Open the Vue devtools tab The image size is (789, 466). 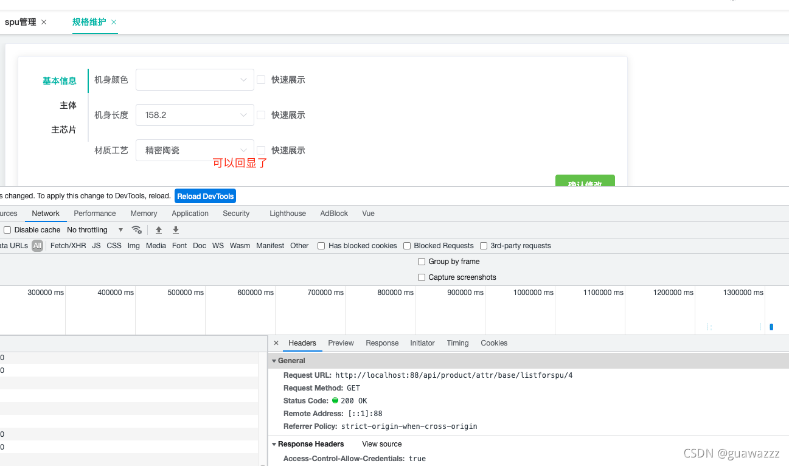(368, 214)
